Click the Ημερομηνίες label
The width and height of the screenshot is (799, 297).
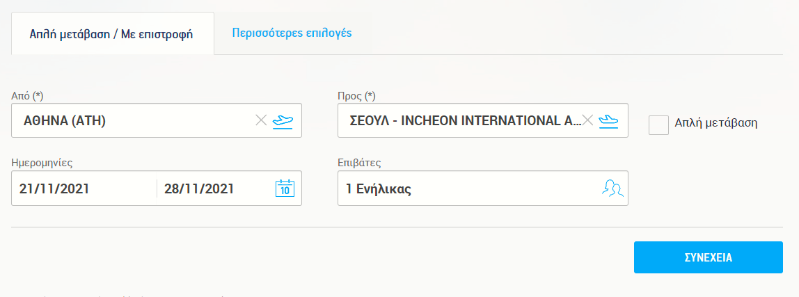(42, 163)
